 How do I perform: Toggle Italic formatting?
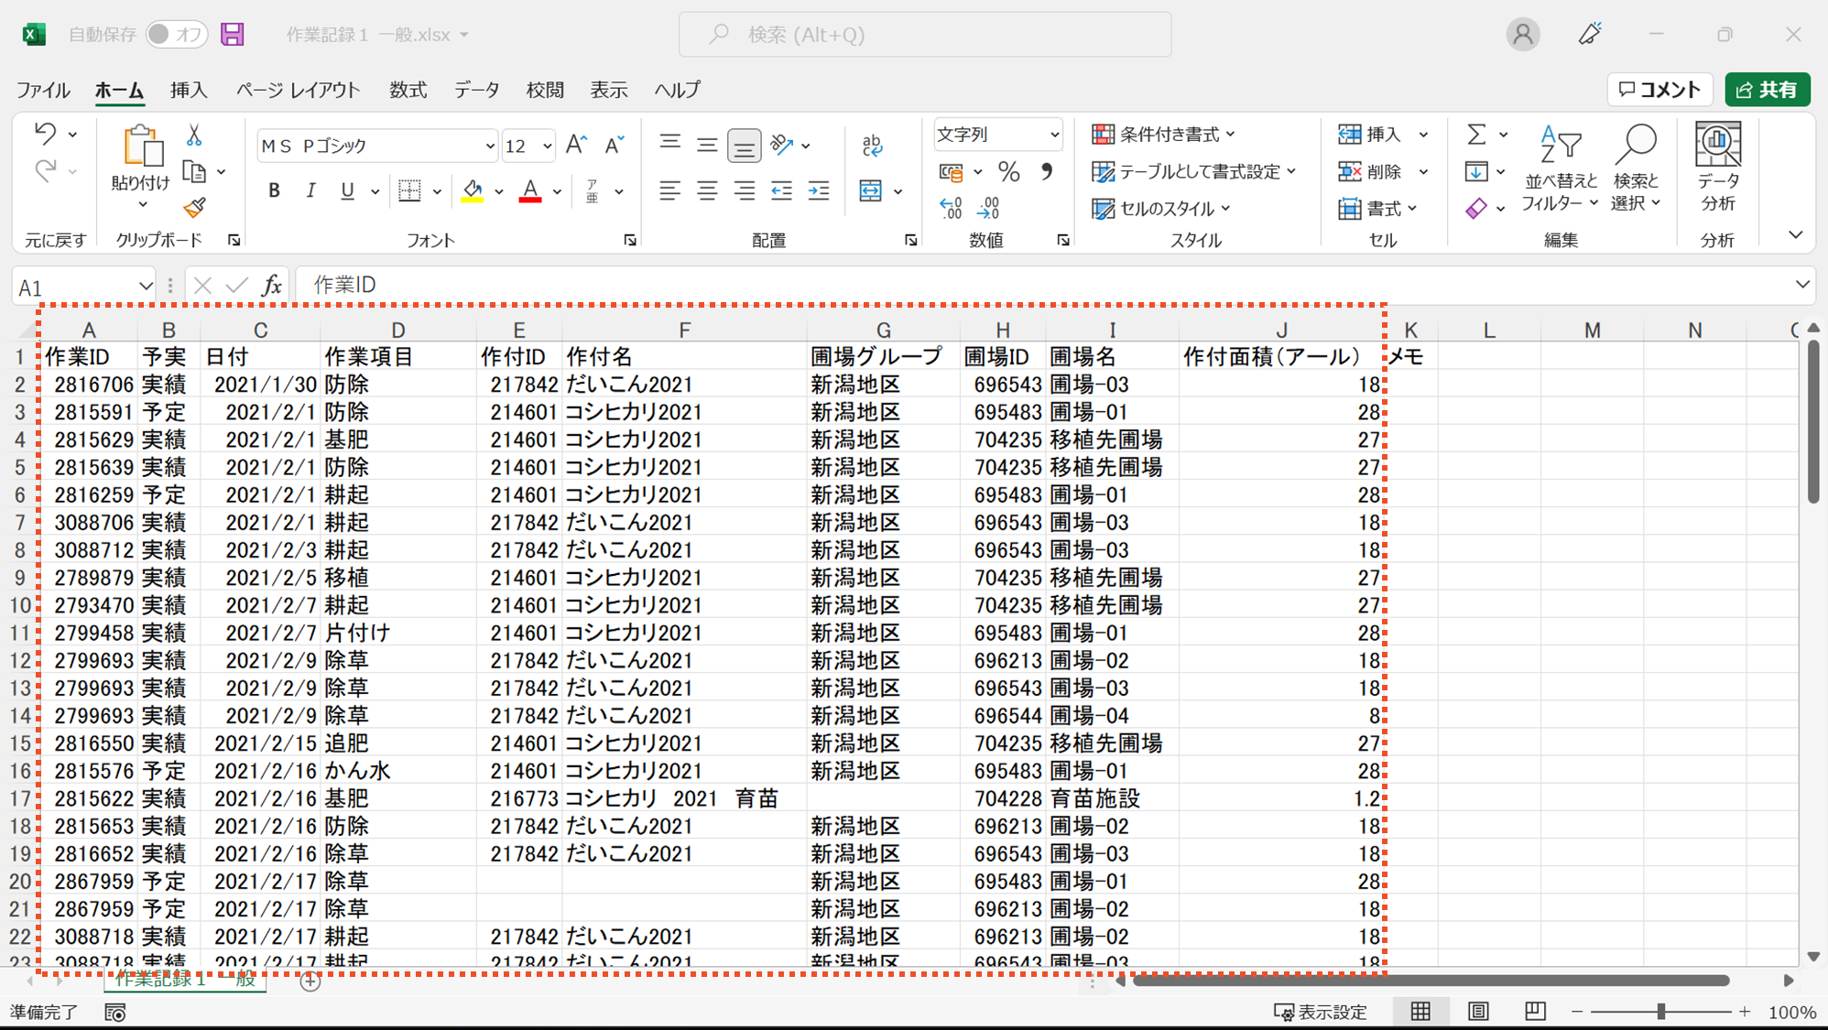[x=310, y=190]
